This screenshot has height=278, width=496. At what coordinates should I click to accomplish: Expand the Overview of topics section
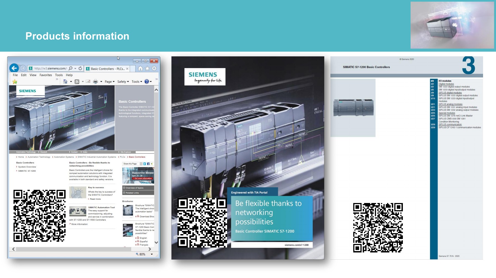(x=138, y=188)
